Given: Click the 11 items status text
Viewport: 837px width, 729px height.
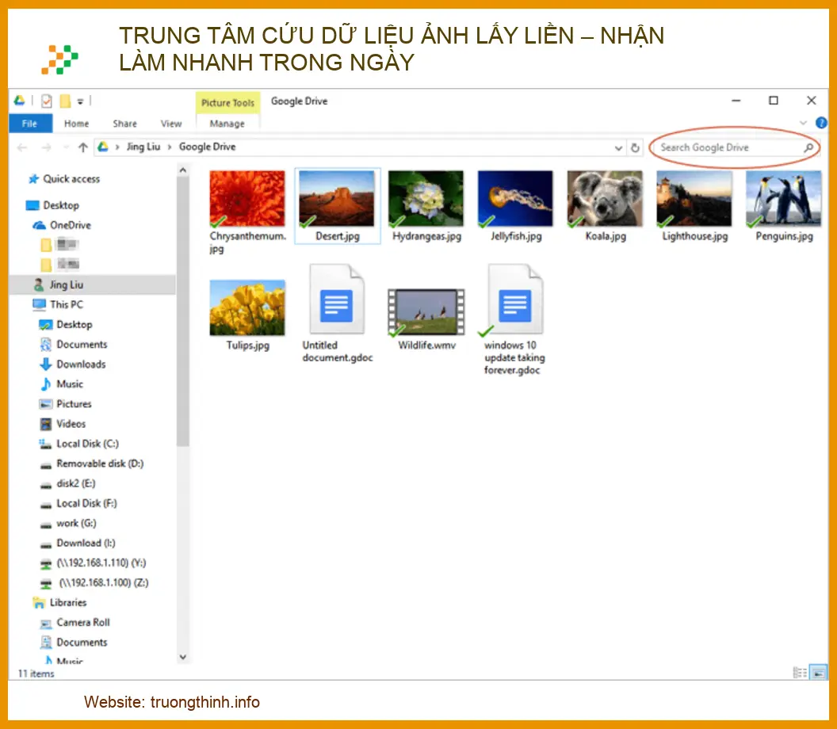Looking at the screenshot, I should (x=36, y=674).
